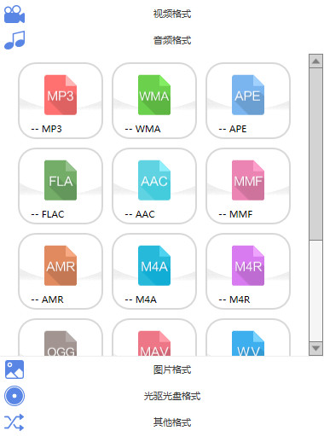Image resolution: width=324 pixels, height=436 pixels.
Task: Choose the cyan AAC file icon
Action: (x=154, y=180)
